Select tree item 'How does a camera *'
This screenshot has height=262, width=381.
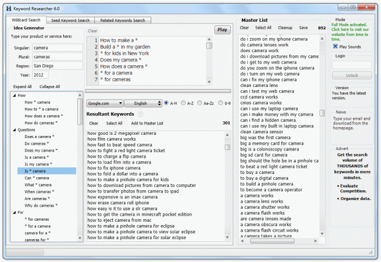[44, 116]
